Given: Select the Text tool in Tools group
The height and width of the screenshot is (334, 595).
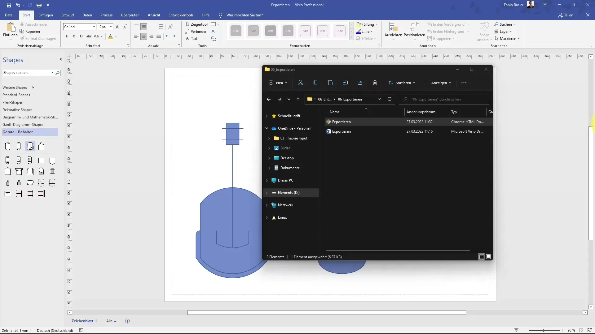Looking at the screenshot, I should [x=192, y=38].
